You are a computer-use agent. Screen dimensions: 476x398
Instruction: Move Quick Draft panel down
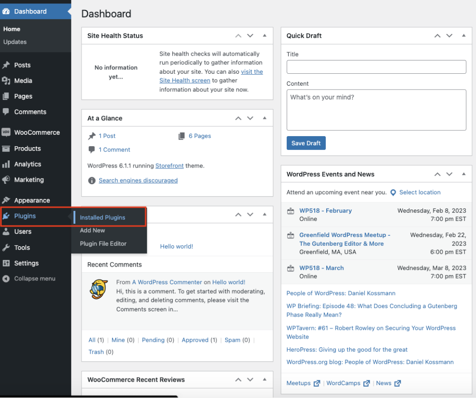[449, 36]
